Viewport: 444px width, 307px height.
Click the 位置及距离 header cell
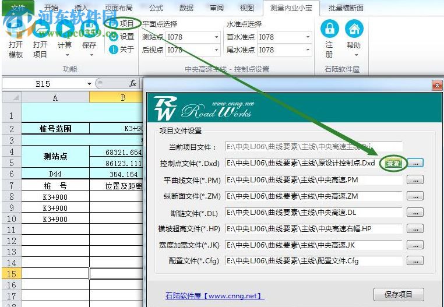[x=117, y=186]
